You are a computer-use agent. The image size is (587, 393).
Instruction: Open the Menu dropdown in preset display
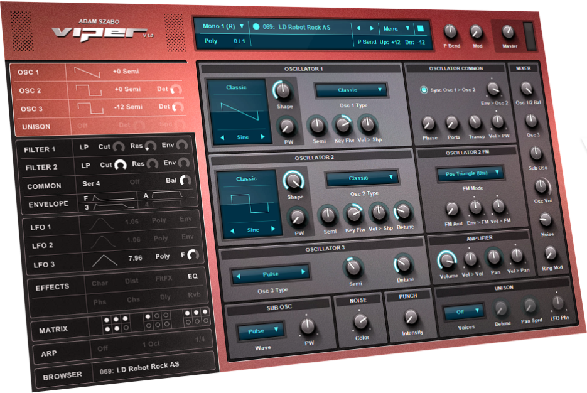click(x=396, y=28)
